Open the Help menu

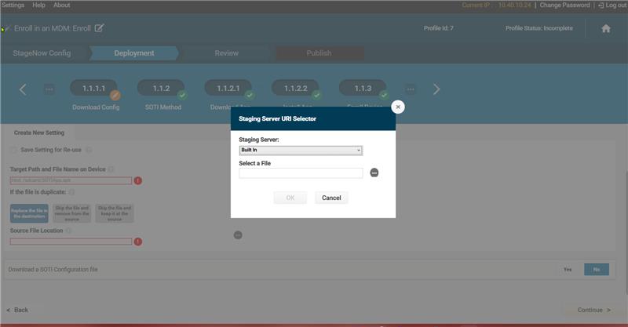39,5
